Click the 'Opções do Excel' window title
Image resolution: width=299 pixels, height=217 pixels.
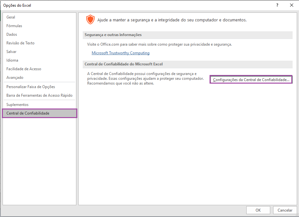click(17, 5)
